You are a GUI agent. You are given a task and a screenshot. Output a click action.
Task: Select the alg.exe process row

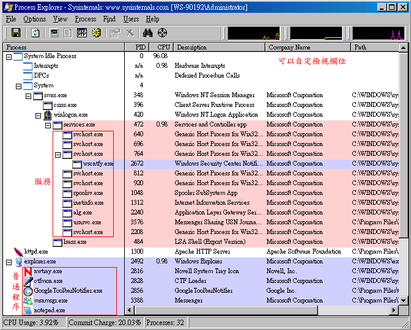click(x=201, y=213)
